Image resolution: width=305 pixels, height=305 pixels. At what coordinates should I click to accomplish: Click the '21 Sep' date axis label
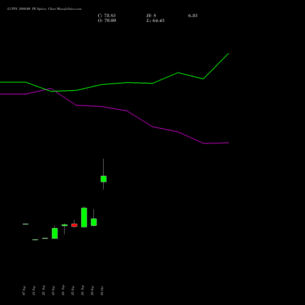34,290
